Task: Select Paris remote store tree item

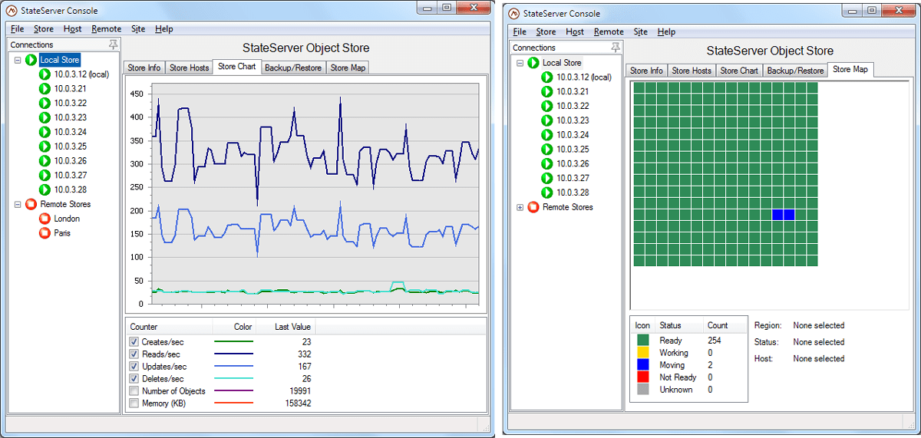Action: coord(62,233)
